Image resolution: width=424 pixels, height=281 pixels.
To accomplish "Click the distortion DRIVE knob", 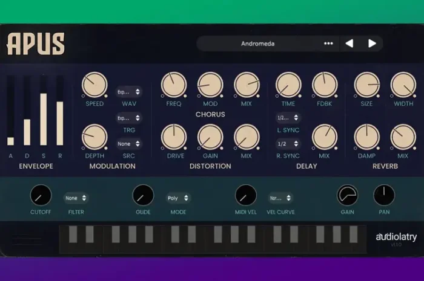I will point(174,137).
